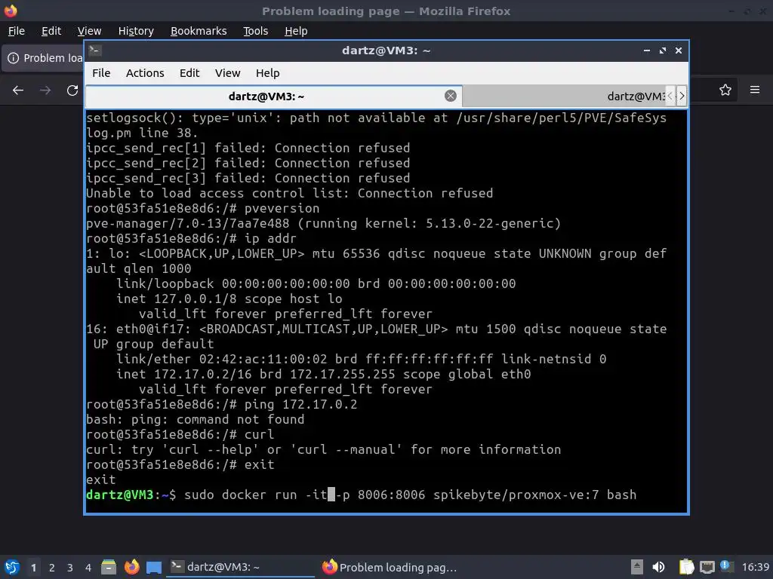Switch to the second dartz@VM3 terminal tab
The height and width of the screenshot is (579, 773).
tap(563, 96)
